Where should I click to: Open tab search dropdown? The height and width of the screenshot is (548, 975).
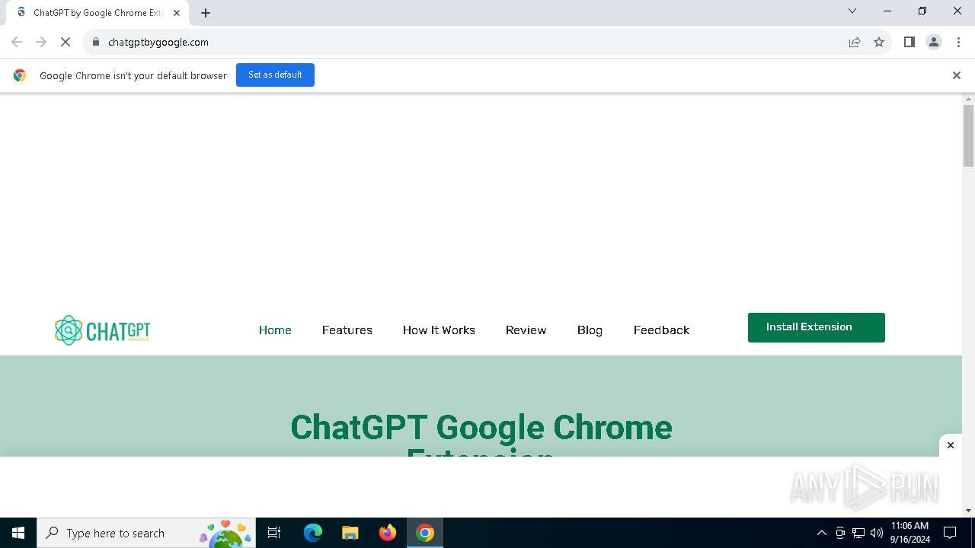click(x=852, y=11)
